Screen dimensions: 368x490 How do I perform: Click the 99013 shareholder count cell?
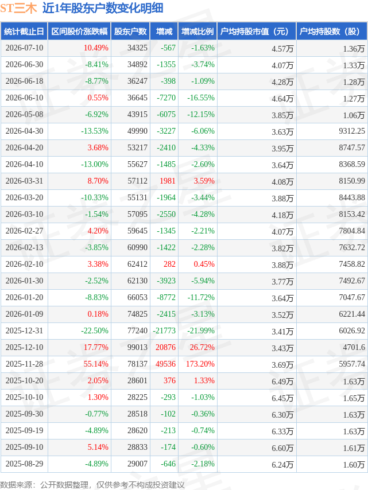pos(137,347)
